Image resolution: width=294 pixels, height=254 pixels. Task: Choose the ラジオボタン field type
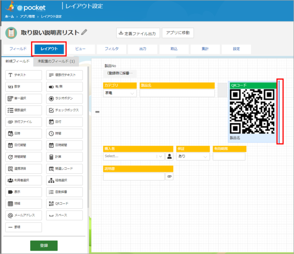(65, 98)
